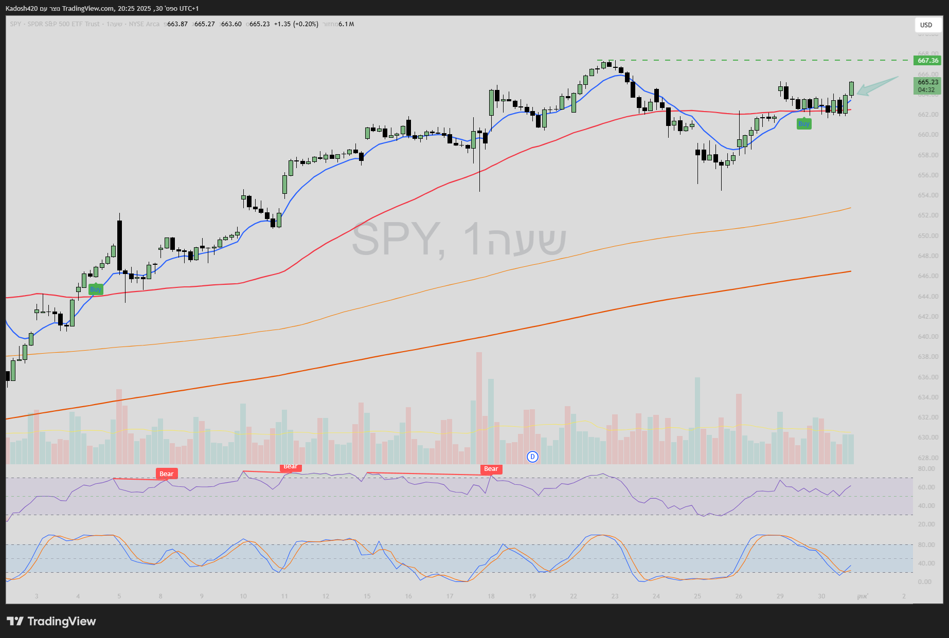Click the TradingView.com text in the header
The width and height of the screenshot is (949, 638).
click(89, 8)
